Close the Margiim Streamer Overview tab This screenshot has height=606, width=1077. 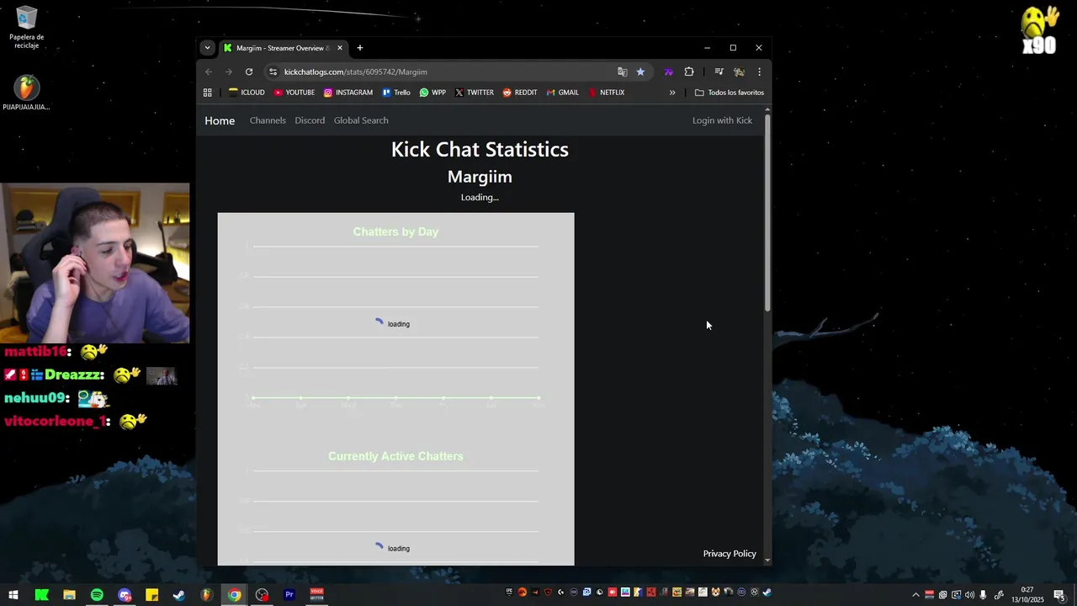[x=340, y=48]
